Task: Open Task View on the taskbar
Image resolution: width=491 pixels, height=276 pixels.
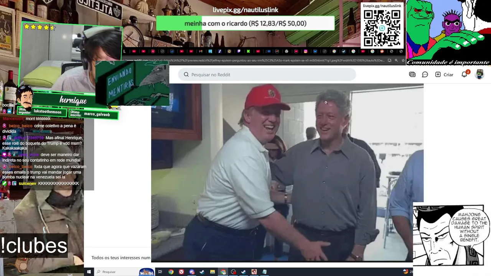Action: point(160,272)
